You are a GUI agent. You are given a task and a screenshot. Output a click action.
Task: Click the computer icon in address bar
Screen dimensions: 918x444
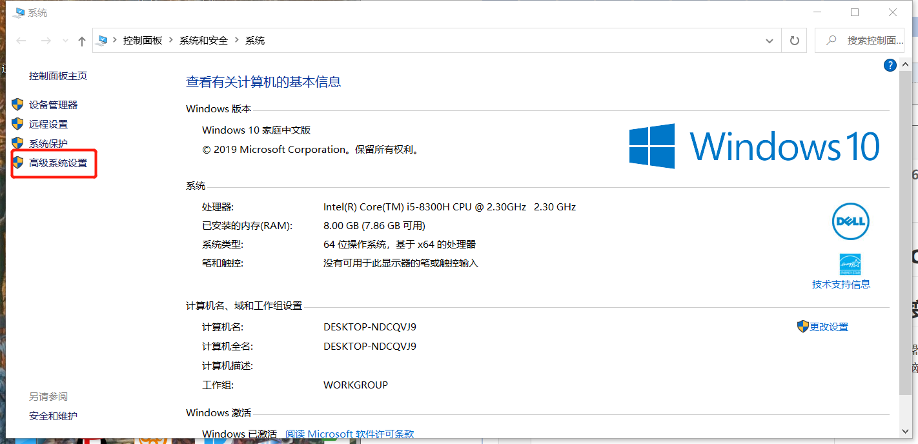coord(102,40)
